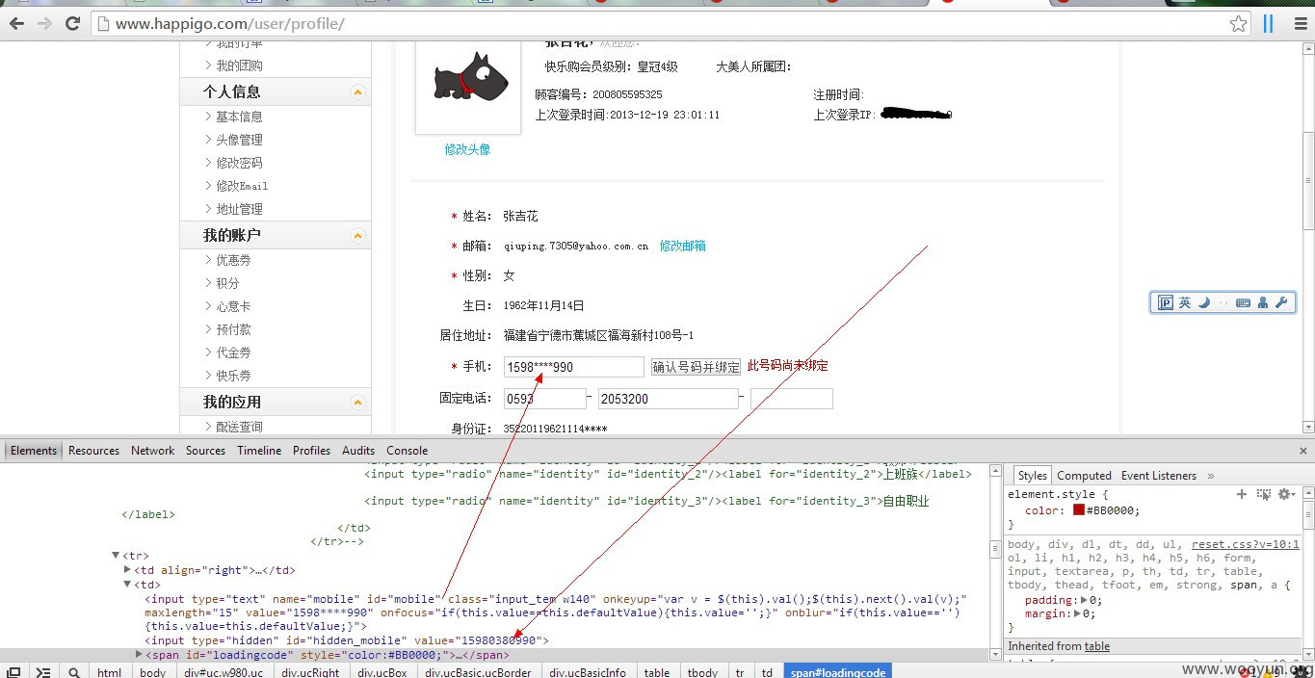
Task: Toggle element state icon in Styles pane
Action: pos(1264,494)
